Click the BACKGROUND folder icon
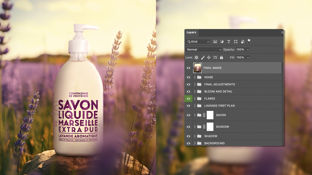The height and width of the screenshot is (175, 312). pos(199,143)
